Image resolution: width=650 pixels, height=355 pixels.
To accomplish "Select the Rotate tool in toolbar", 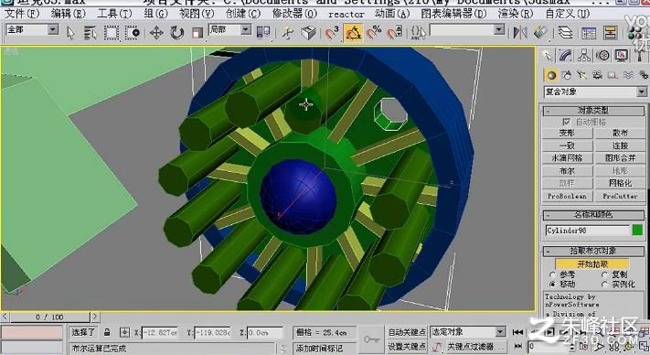I will [x=177, y=33].
